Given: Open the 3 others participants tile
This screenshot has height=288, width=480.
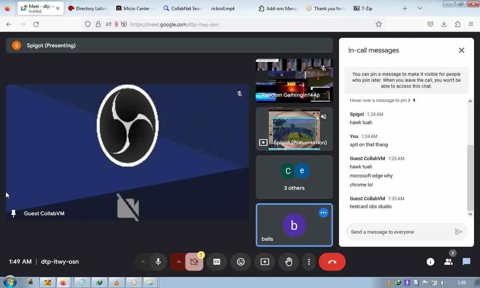Looking at the screenshot, I should pos(294,177).
